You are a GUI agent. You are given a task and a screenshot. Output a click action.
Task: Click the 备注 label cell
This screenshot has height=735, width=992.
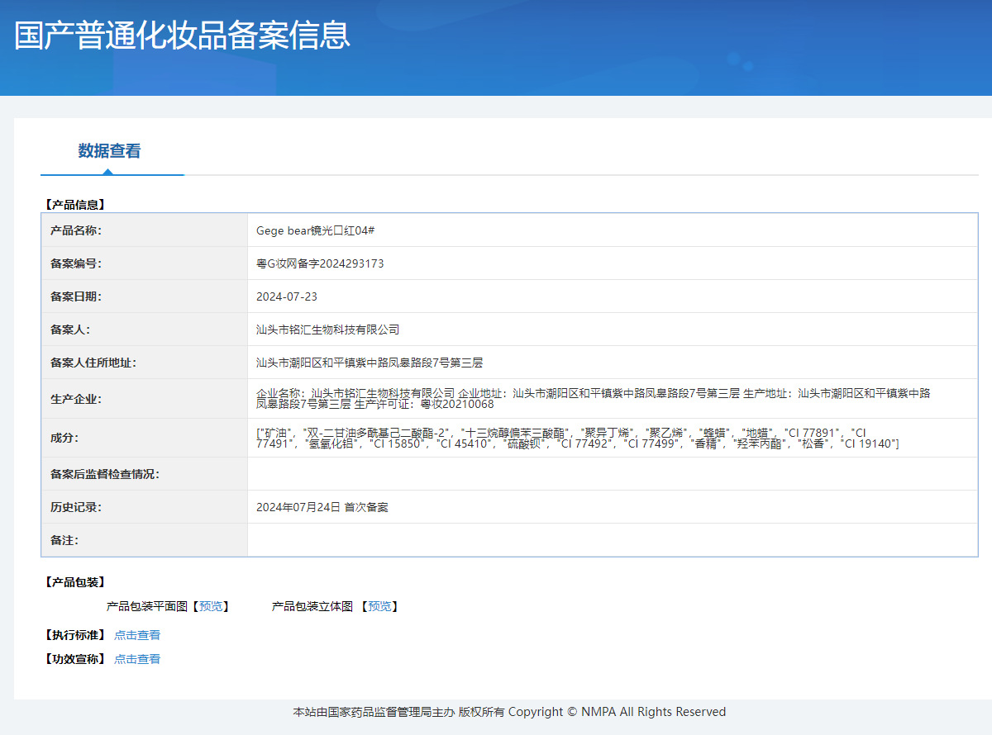click(x=145, y=540)
